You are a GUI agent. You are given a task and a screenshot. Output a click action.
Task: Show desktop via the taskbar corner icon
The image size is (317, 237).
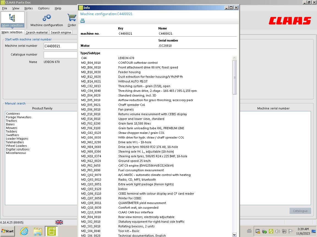(314, 231)
